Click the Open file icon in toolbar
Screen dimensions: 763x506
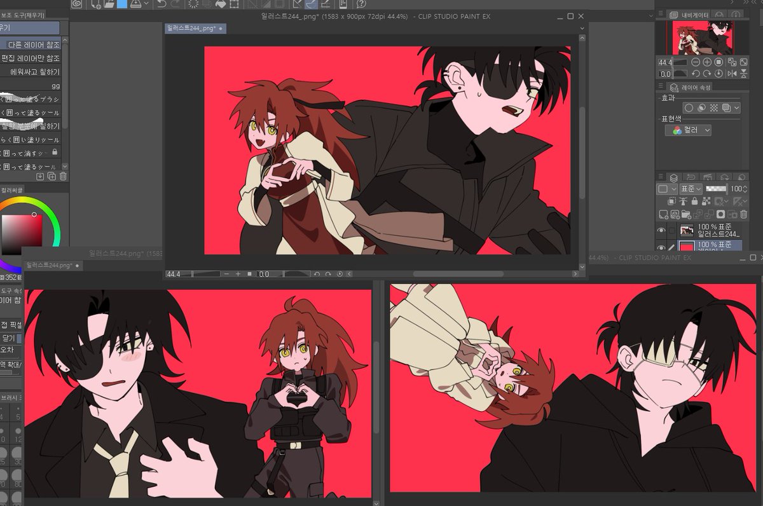click(x=109, y=4)
